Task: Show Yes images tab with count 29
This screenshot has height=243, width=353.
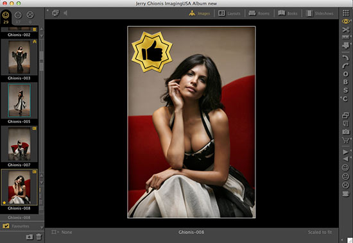Action: (x=6, y=17)
